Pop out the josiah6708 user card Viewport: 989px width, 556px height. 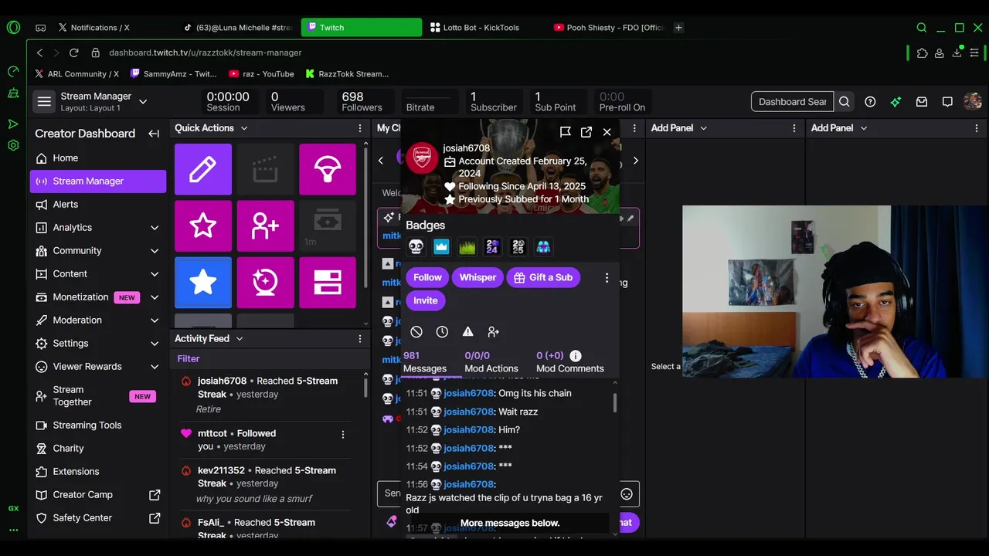[586, 132]
